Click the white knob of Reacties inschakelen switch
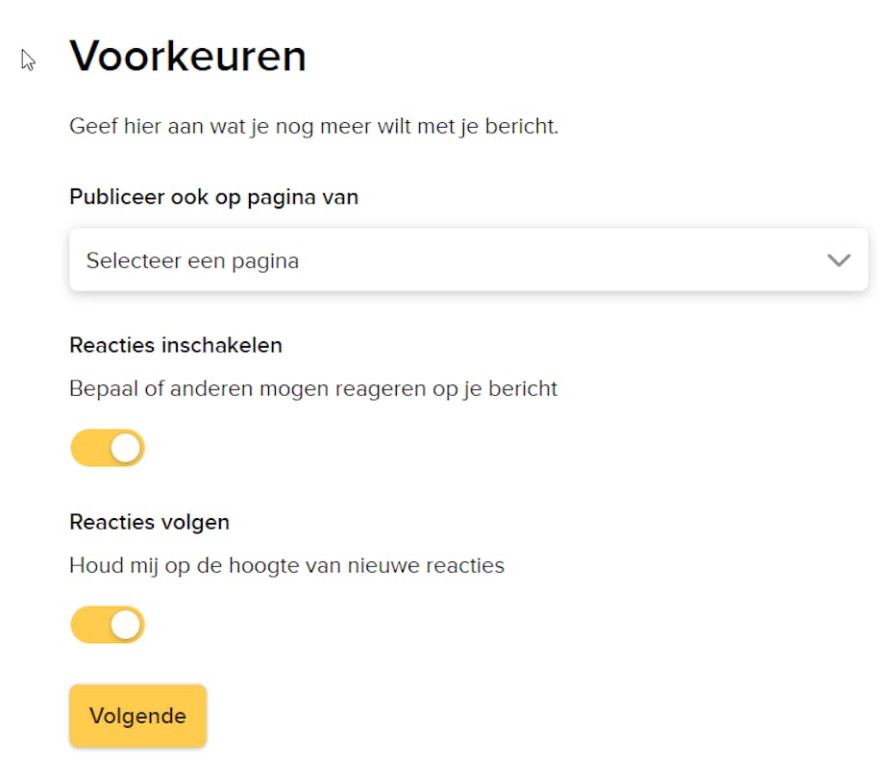Screen dimensions: 890x769 tap(125, 448)
